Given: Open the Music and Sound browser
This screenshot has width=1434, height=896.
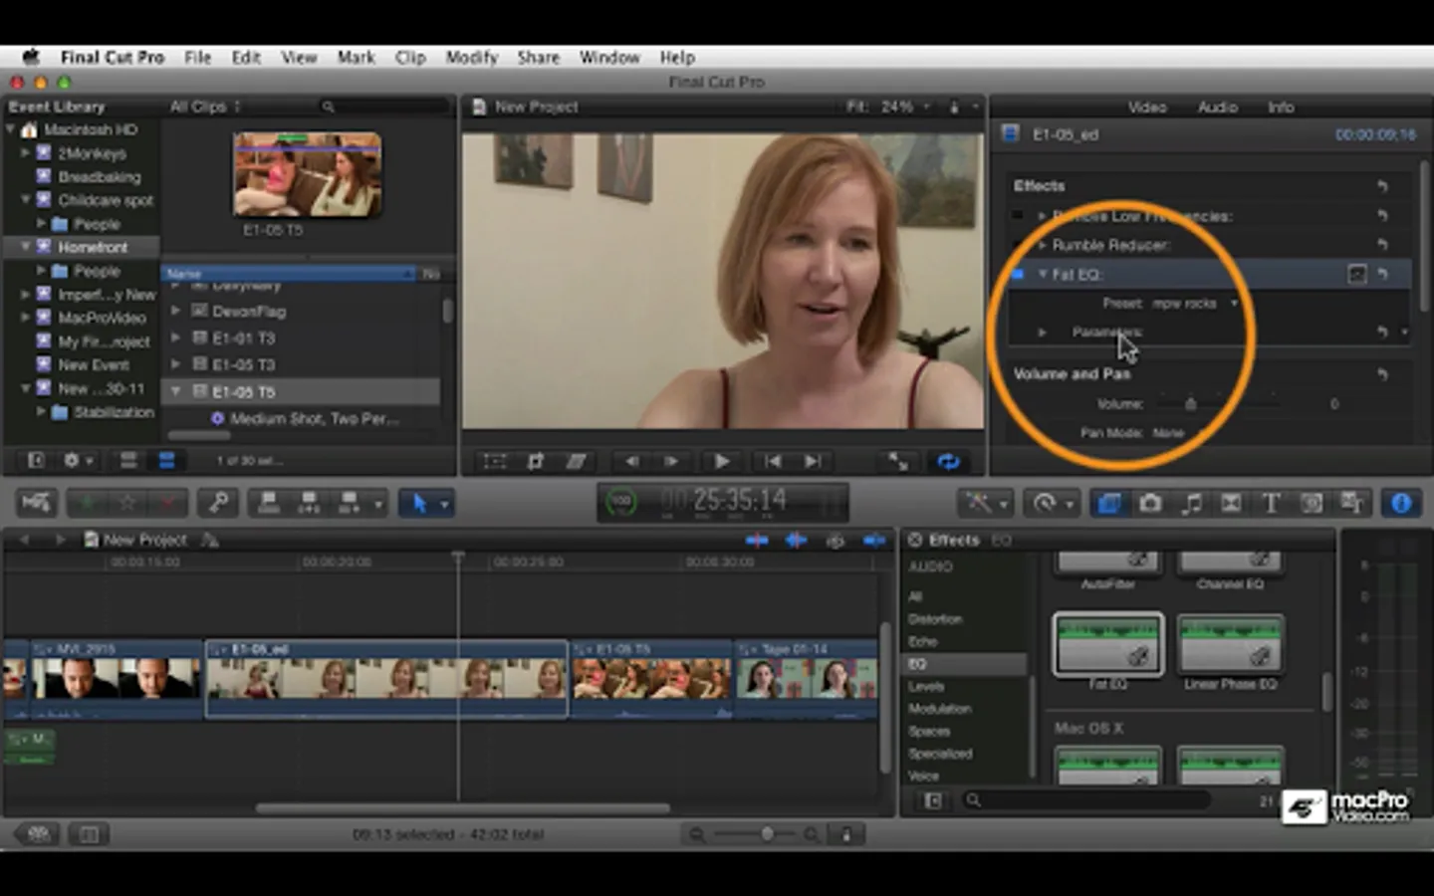Looking at the screenshot, I should (1191, 504).
